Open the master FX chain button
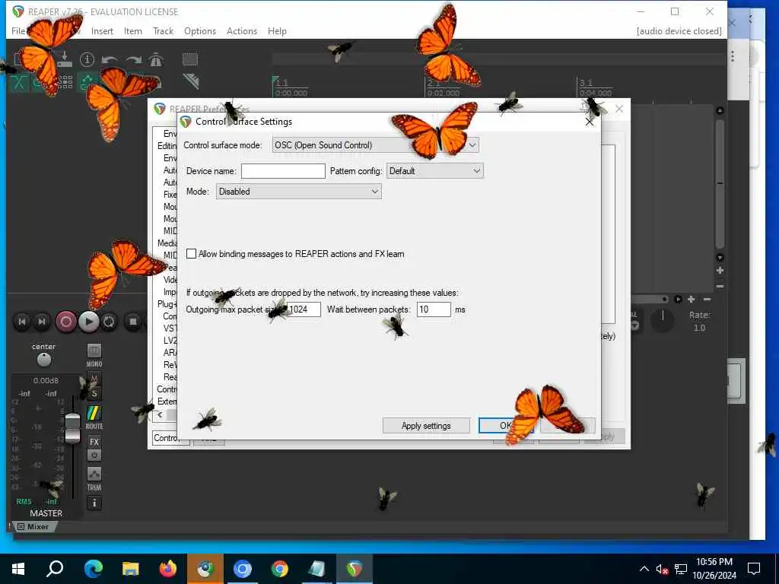 94,442
